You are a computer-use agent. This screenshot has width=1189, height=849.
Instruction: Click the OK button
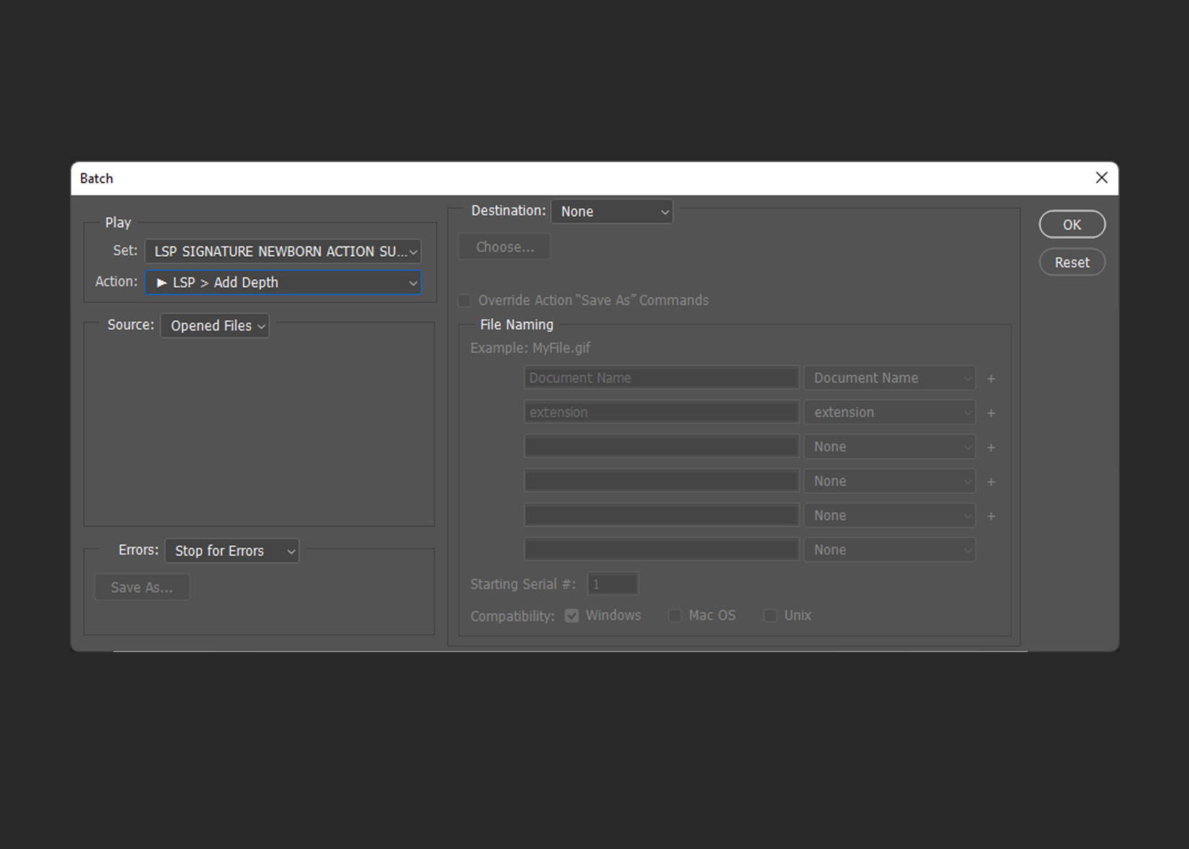click(1072, 224)
